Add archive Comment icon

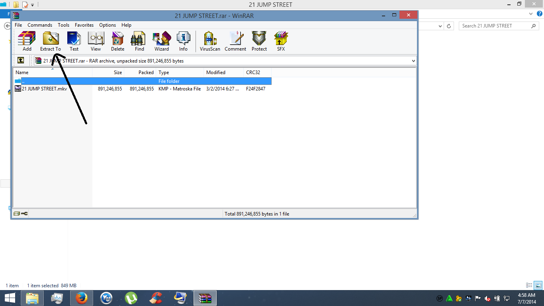click(x=235, y=41)
